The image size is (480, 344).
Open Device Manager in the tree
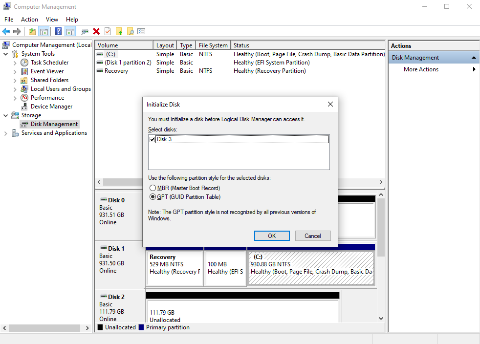click(52, 107)
